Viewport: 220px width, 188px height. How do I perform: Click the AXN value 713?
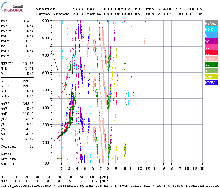point(167,14)
